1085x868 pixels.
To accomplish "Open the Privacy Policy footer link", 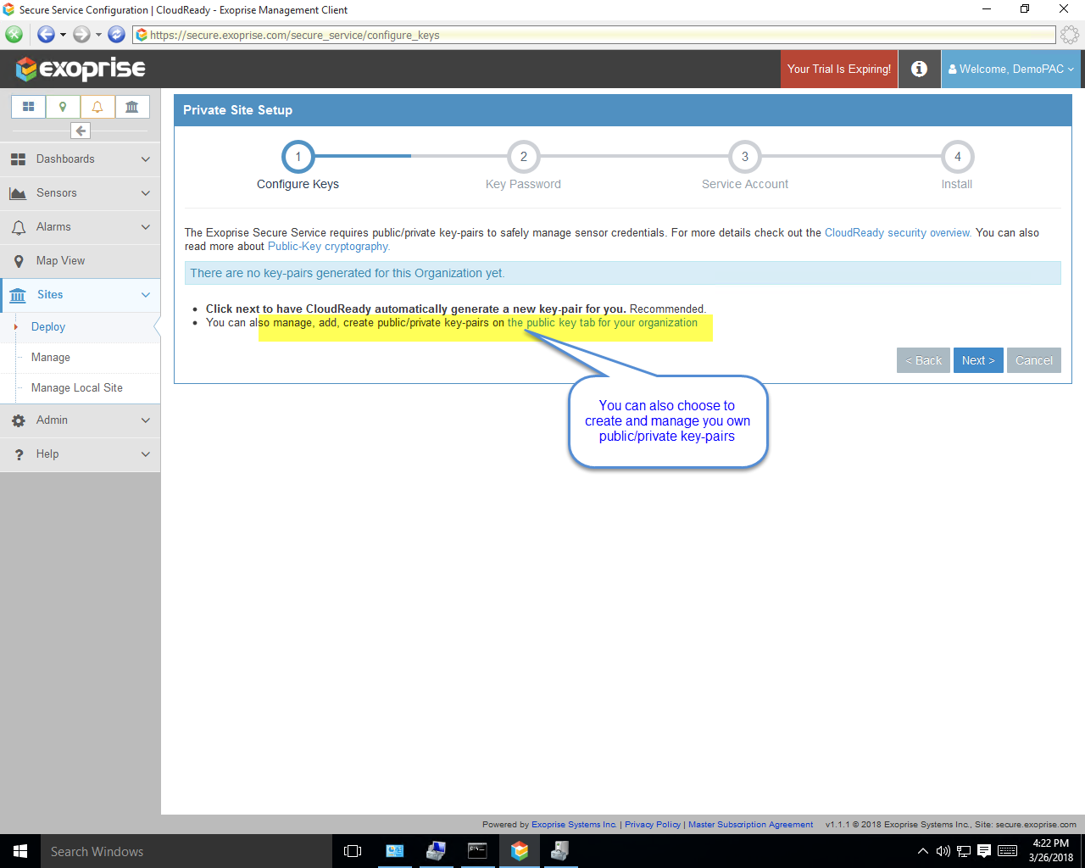I will click(653, 825).
